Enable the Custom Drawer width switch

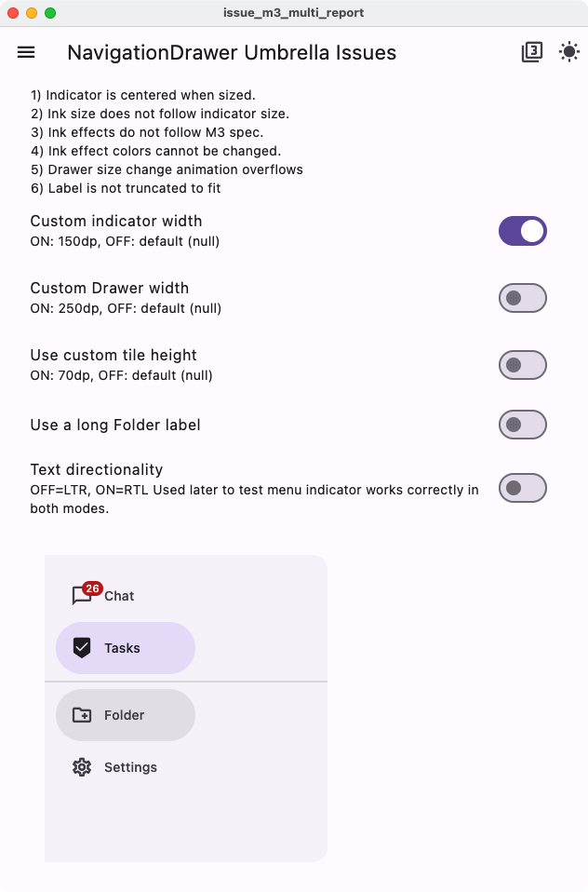(522, 297)
